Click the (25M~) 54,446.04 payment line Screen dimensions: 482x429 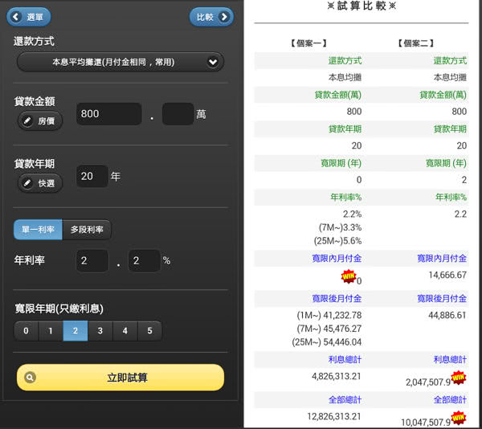[327, 342]
